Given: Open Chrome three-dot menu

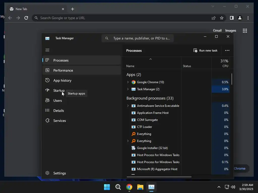Looking at the screenshot, I should (248, 18).
